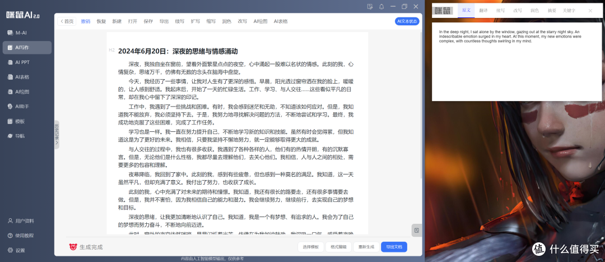Click the document vertical scrollbar
605x262 pixels.
click(x=421, y=104)
